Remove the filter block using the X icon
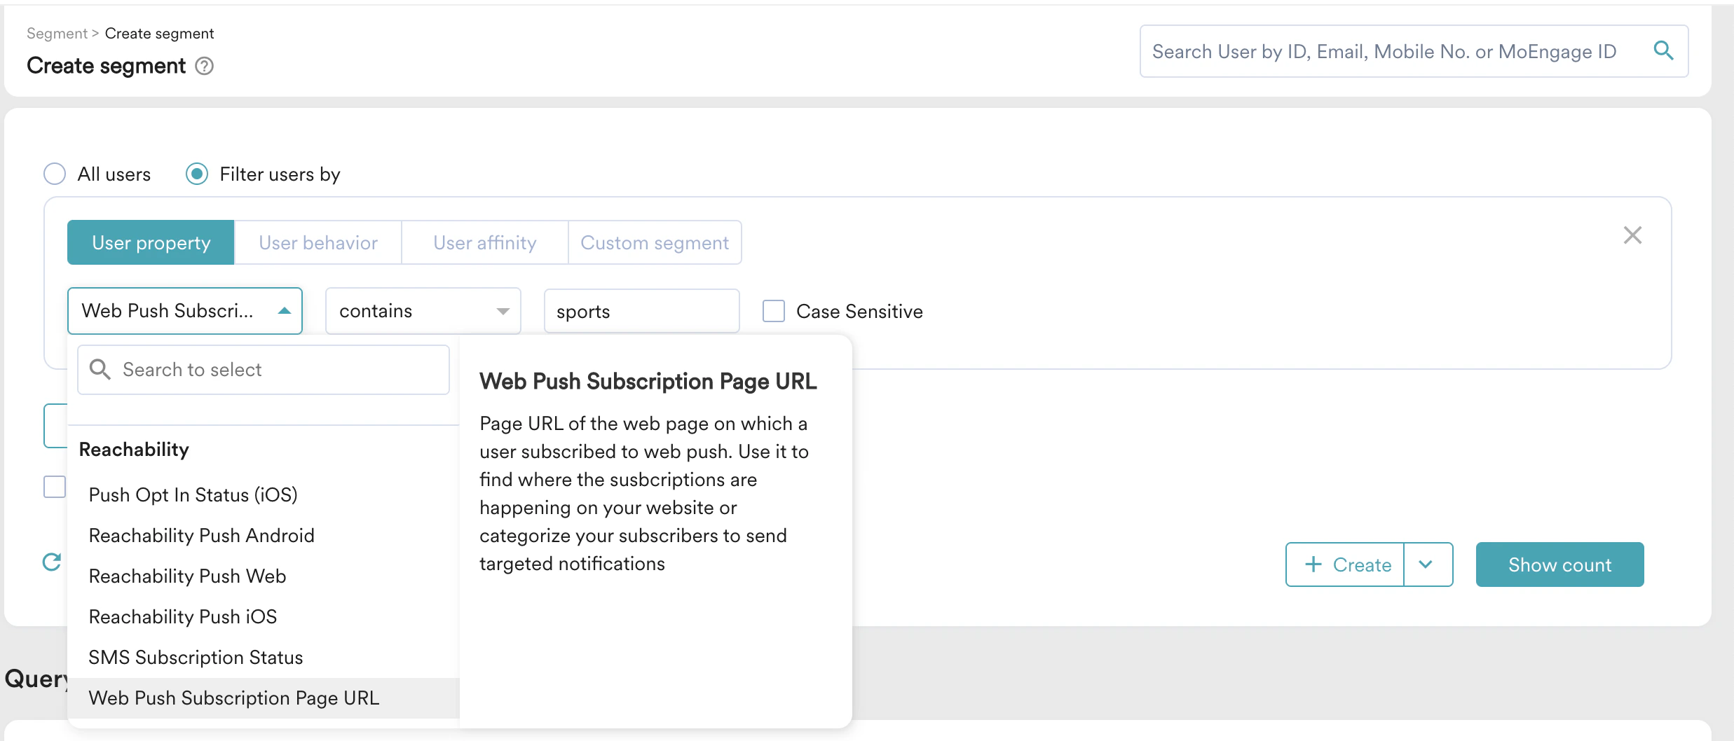1734x741 pixels. coord(1633,235)
